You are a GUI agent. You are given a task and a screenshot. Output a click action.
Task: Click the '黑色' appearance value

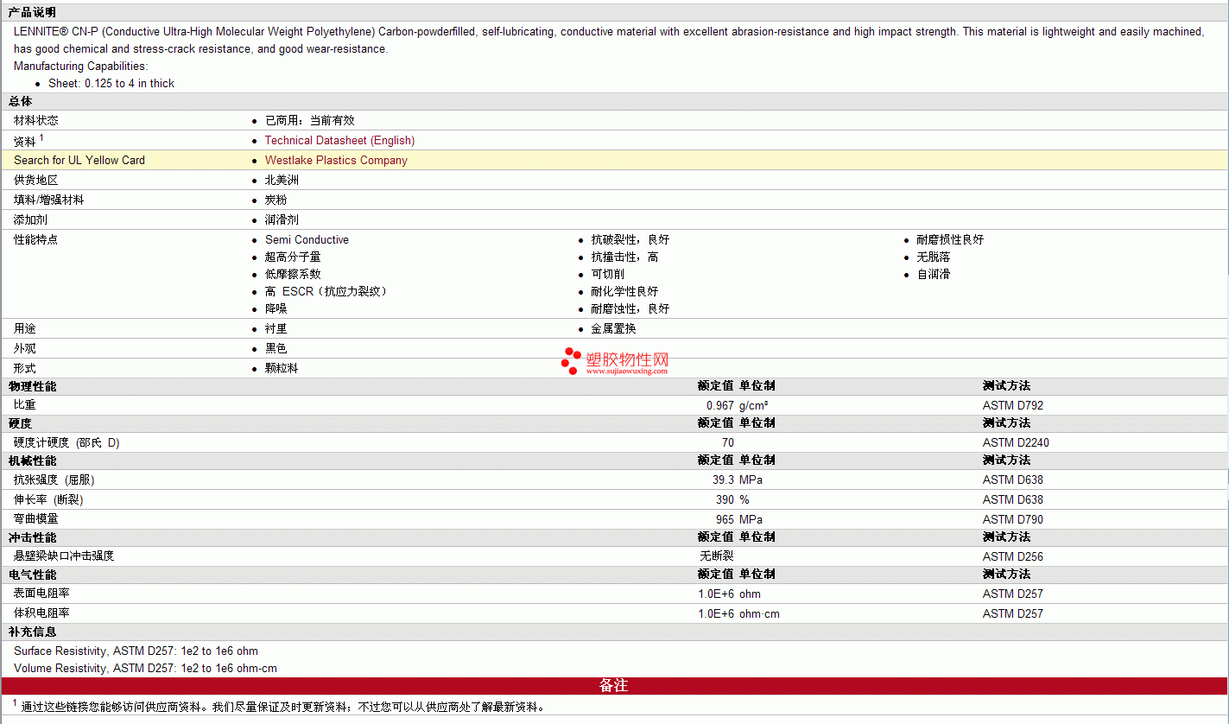pyautogui.click(x=276, y=348)
